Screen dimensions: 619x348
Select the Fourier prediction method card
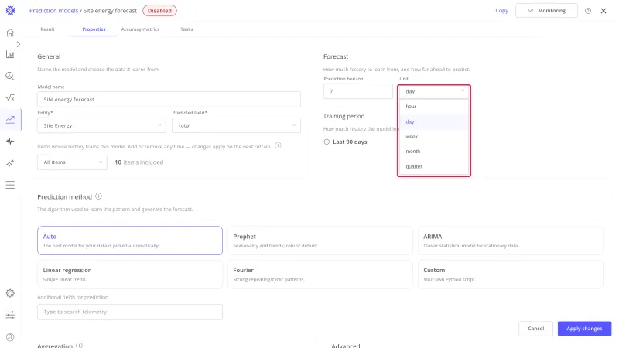pos(320,275)
